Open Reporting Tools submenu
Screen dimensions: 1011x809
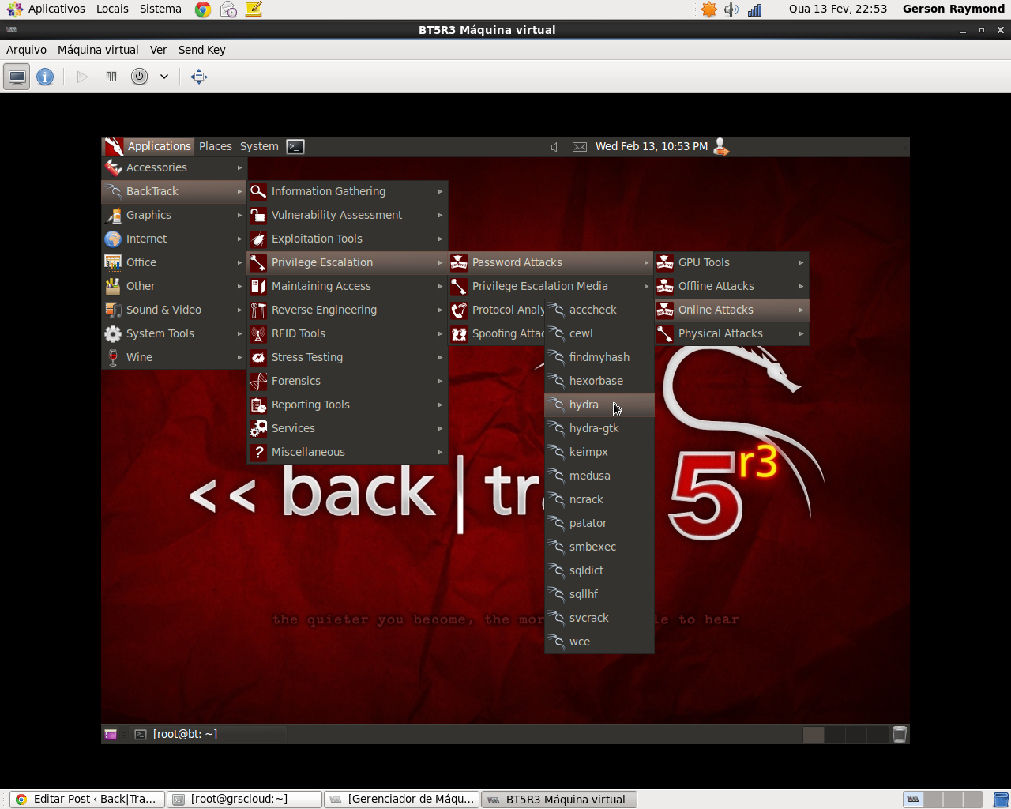[x=348, y=404]
